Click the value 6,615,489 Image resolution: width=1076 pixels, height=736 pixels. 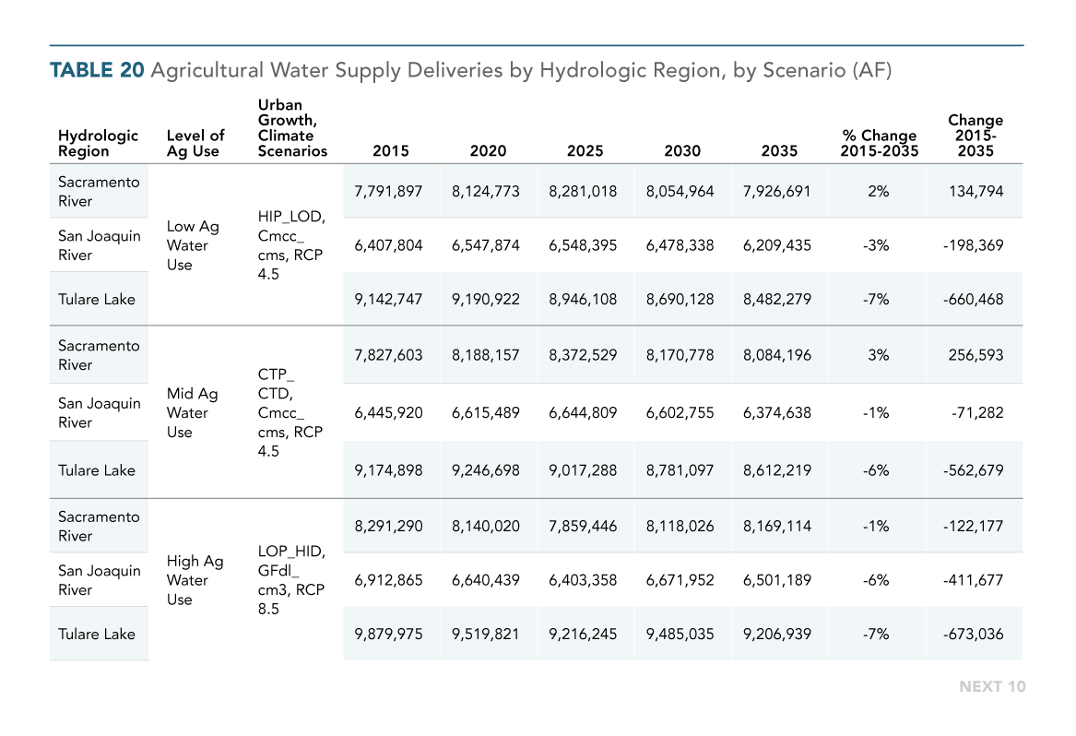[x=486, y=413]
